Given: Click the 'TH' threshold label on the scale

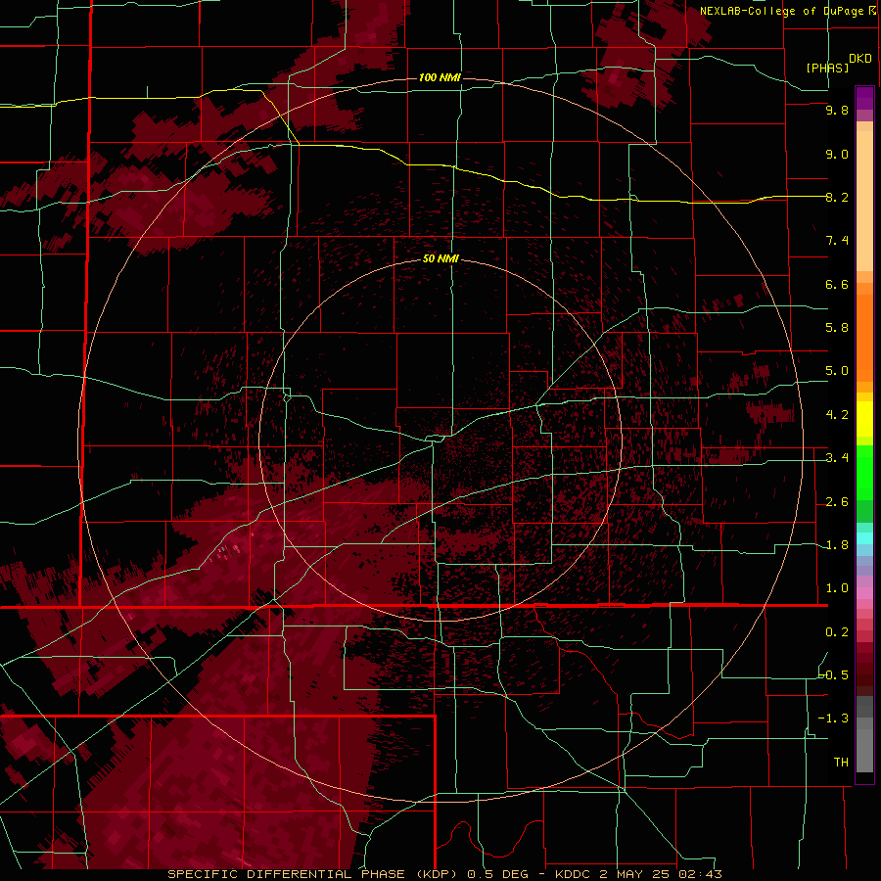Looking at the screenshot, I should point(841,762).
